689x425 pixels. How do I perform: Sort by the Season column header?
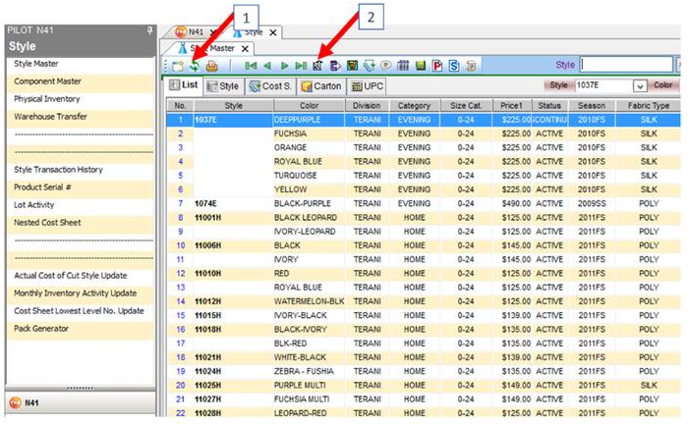pyautogui.click(x=592, y=106)
